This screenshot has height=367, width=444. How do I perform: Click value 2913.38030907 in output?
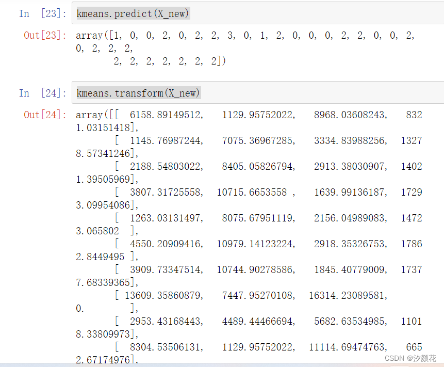350,166
